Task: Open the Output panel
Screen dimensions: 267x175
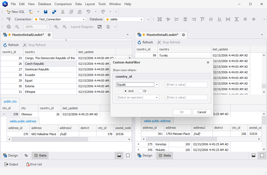Action: [x=11, y=164]
